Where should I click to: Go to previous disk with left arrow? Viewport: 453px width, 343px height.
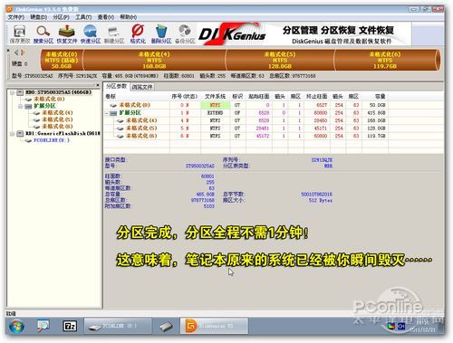click(16, 52)
